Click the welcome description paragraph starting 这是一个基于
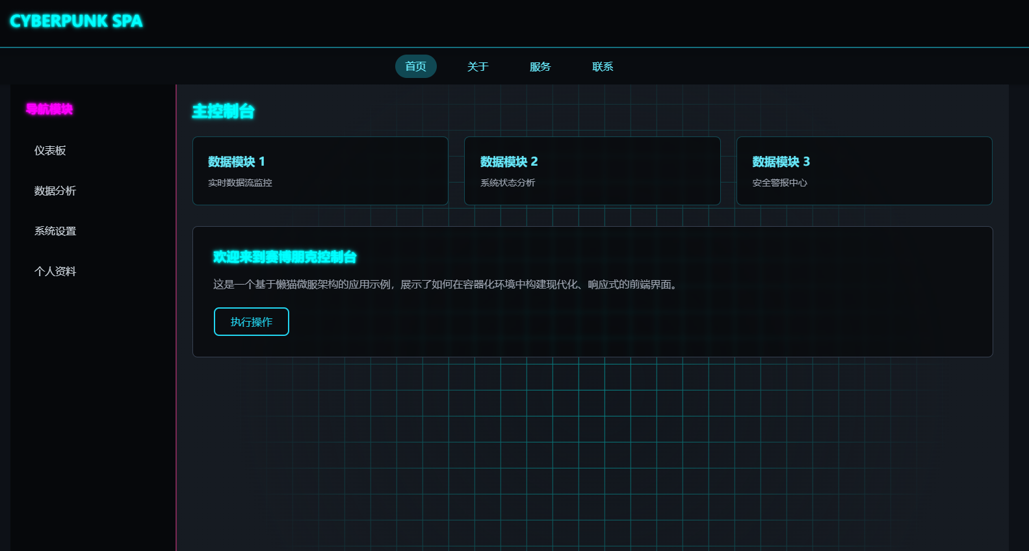Screen dimensions: 1029x551 tap(447, 285)
